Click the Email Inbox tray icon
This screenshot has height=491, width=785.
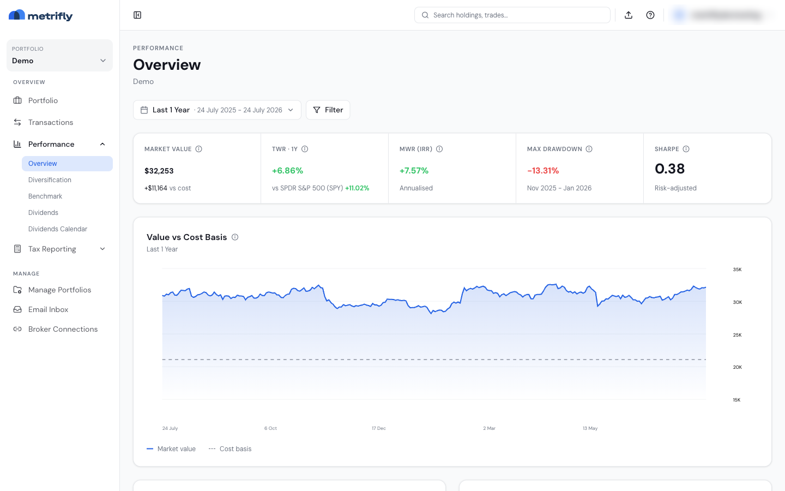pyautogui.click(x=17, y=309)
